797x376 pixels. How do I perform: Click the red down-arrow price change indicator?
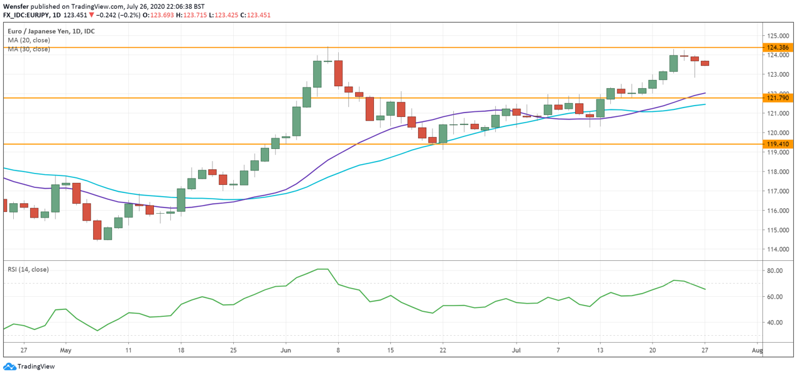tap(91, 15)
